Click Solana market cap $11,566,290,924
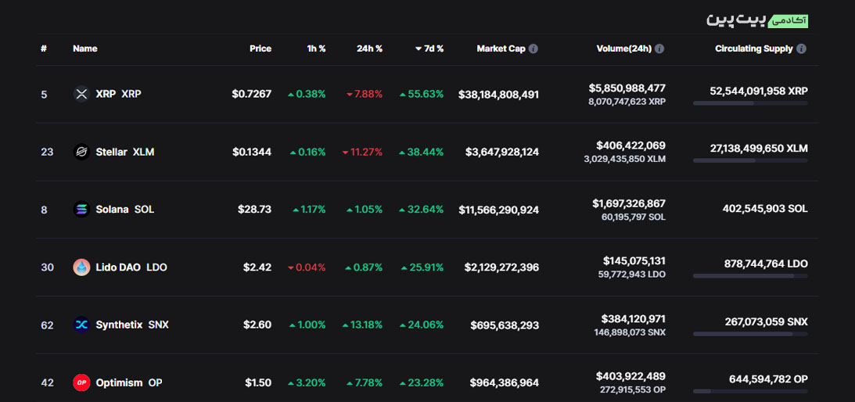855x402 pixels. pyautogui.click(x=498, y=210)
